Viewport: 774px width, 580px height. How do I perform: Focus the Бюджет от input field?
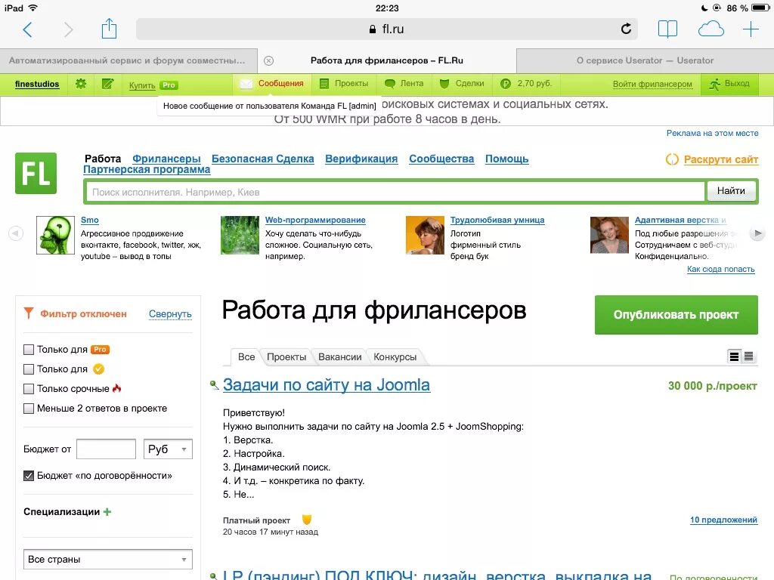coord(106,449)
